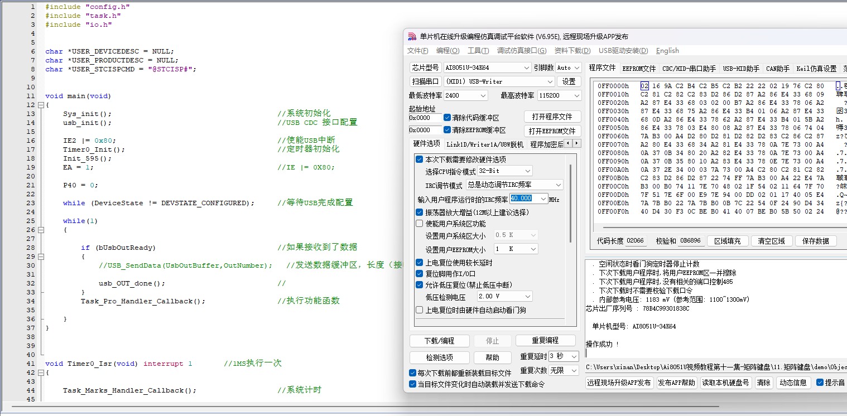Open the USB驱动安装(D) menu
847x416 pixels.
tap(624, 51)
